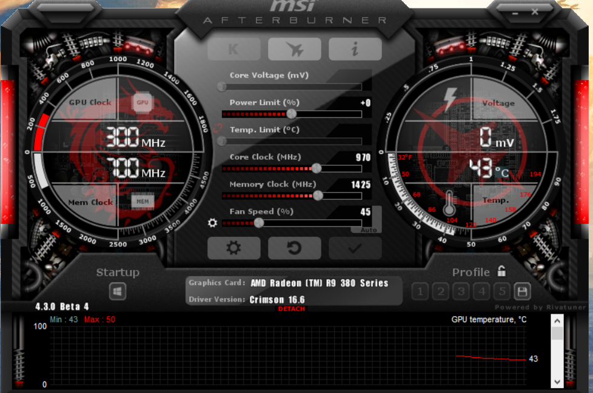Close Afterburner with the X button

535,12
